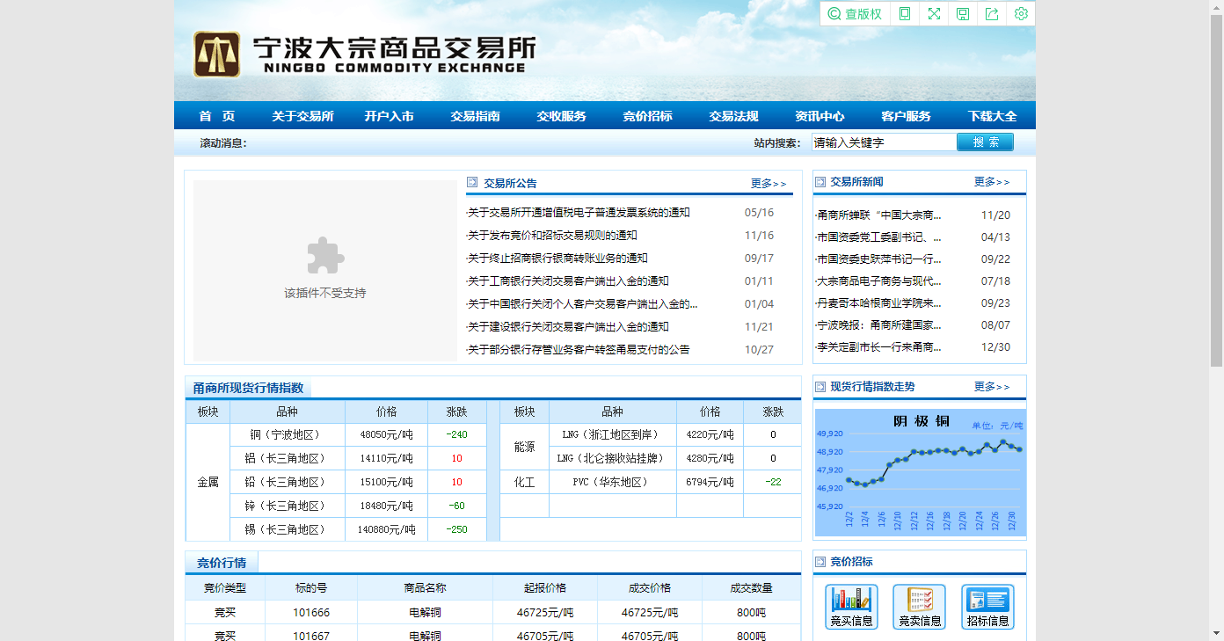This screenshot has height=641, width=1224.
Task: Open 交收服务 menu item
Action: (x=562, y=116)
